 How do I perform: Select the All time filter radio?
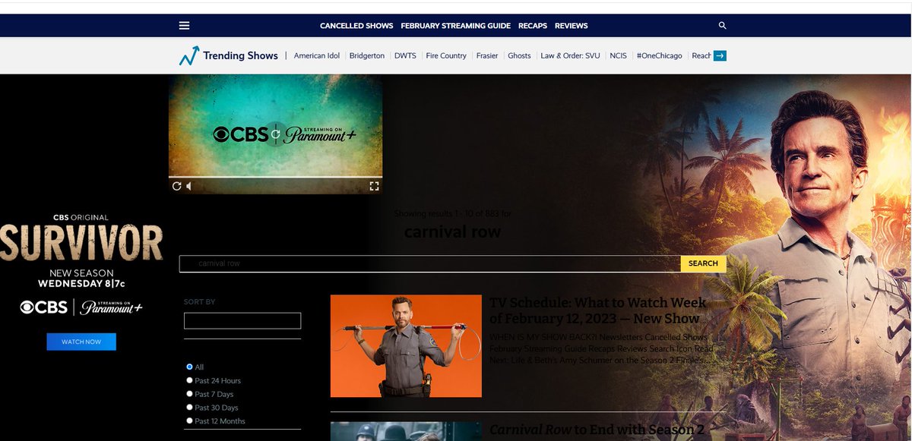coord(189,367)
